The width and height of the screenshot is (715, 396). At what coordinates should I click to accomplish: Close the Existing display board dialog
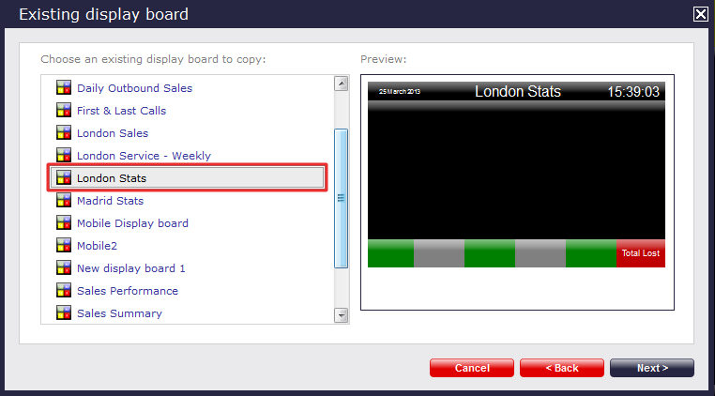[x=700, y=14]
